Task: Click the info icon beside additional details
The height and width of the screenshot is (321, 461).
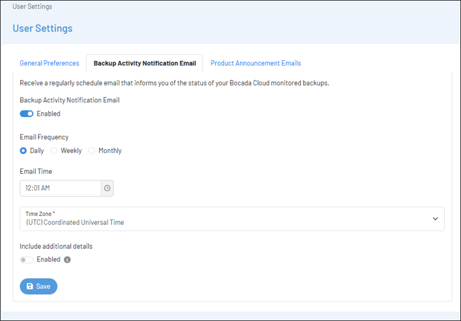Action: pos(67,259)
